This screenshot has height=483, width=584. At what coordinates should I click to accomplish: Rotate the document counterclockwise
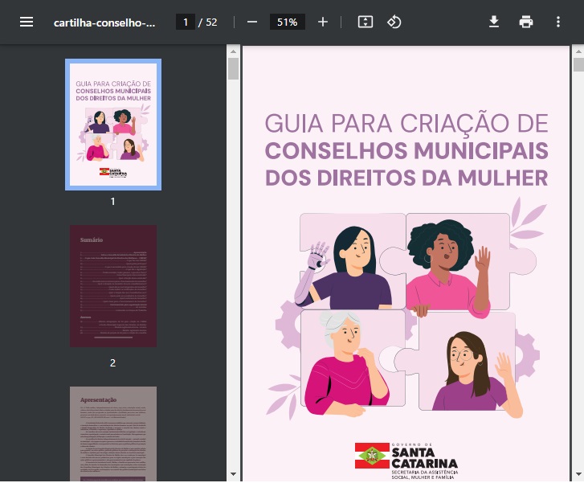[394, 22]
